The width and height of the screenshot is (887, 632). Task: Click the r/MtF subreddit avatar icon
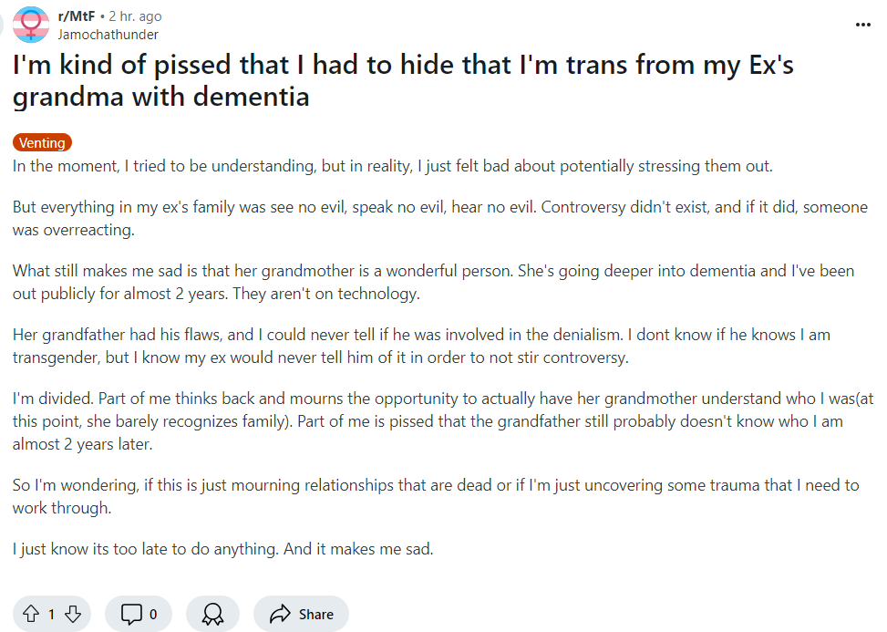33,26
